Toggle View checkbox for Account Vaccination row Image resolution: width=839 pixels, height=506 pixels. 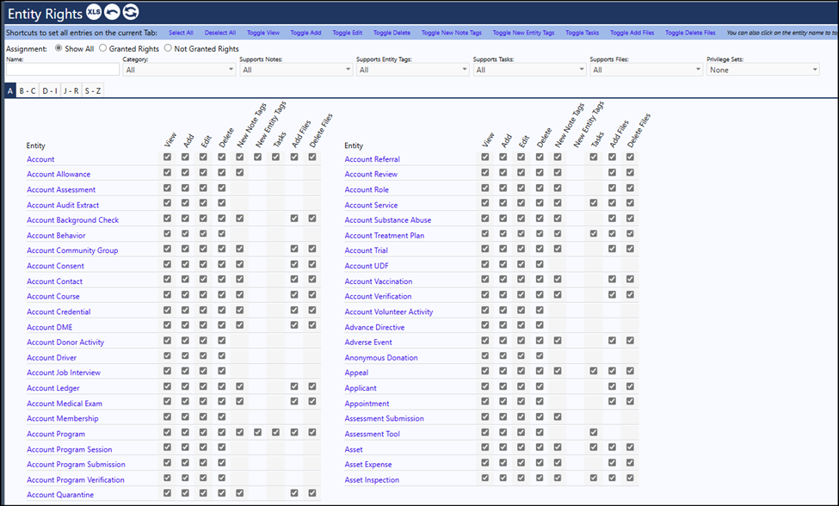point(484,279)
